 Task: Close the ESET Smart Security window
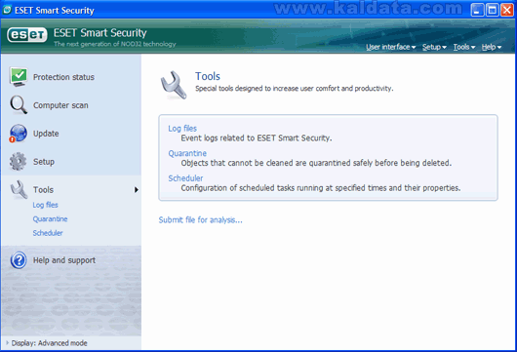[507, 10]
